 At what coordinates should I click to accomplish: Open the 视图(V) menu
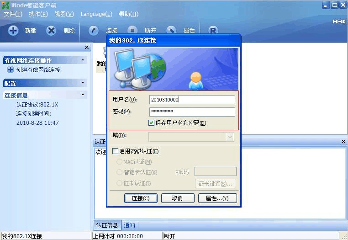pos(64,14)
